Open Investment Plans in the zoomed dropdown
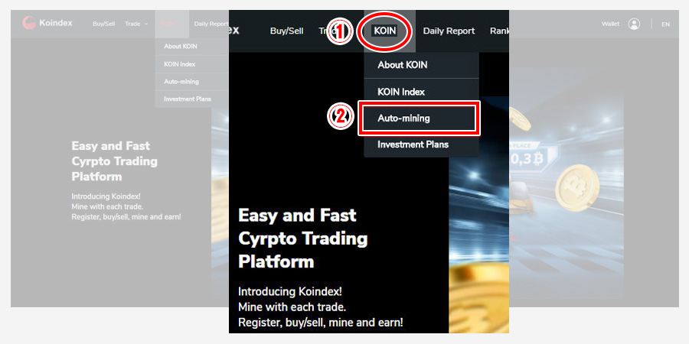Viewport: 689px width, 344px height. point(413,144)
